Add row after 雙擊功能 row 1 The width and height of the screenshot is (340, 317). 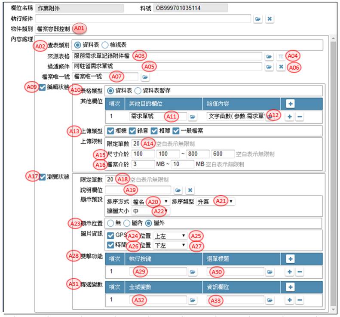[x=289, y=272]
